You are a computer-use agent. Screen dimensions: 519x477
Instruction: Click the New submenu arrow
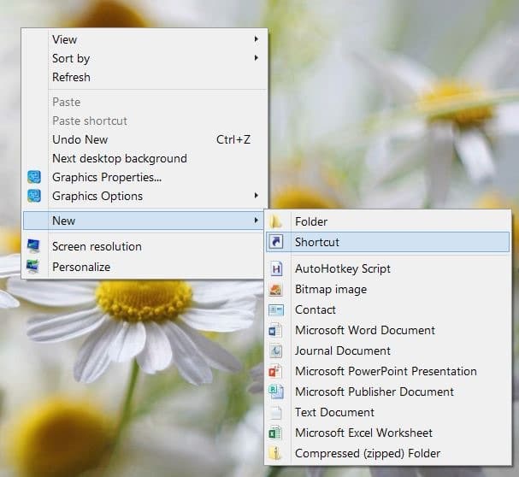tap(257, 221)
